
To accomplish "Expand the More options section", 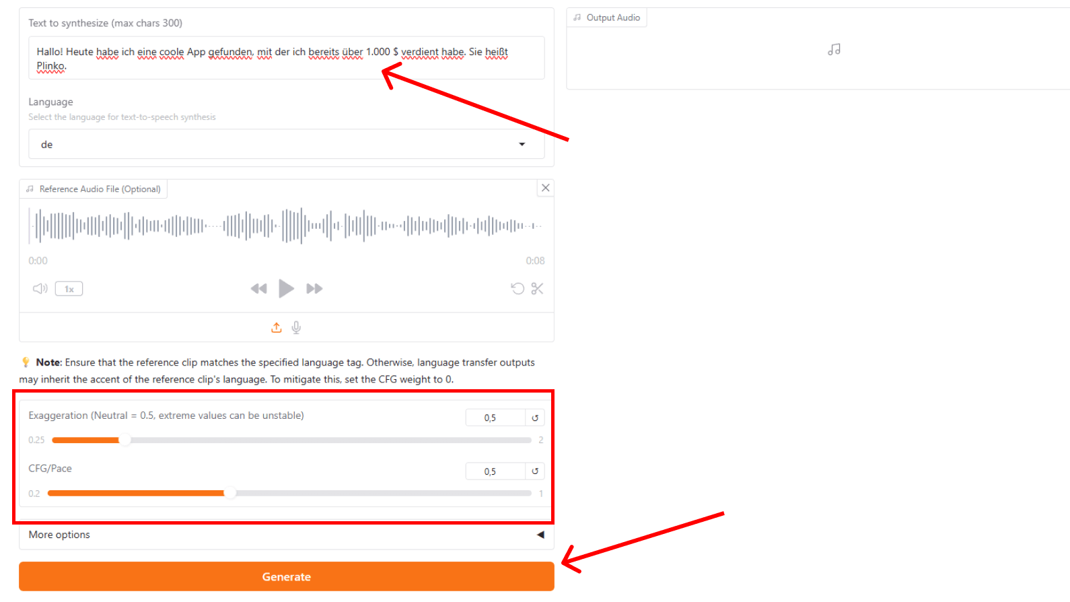I will click(286, 535).
